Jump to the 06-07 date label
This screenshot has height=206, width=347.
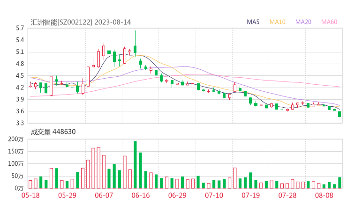104,195
